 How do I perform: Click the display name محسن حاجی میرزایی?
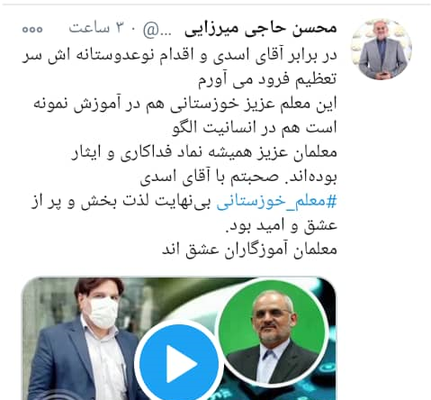[x=260, y=28]
